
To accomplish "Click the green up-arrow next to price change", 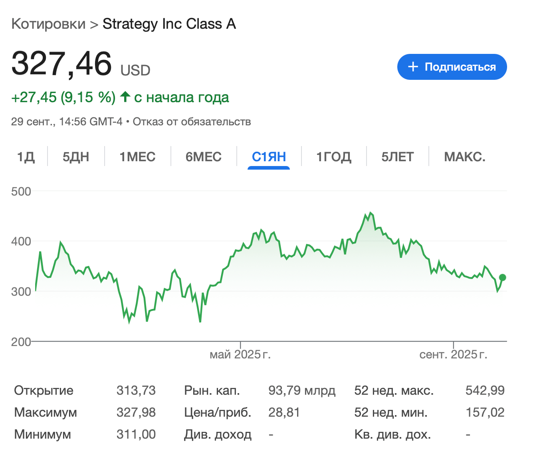I will click(125, 97).
